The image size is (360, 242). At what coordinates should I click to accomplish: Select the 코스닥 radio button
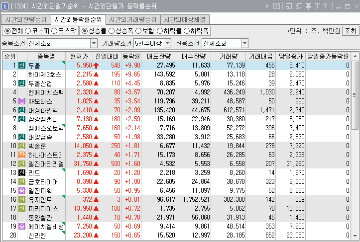point(54,31)
